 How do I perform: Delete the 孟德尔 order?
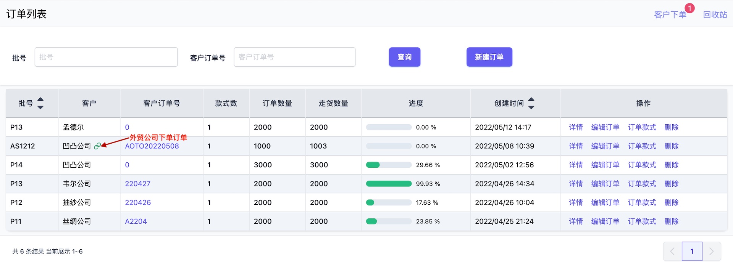tap(672, 127)
